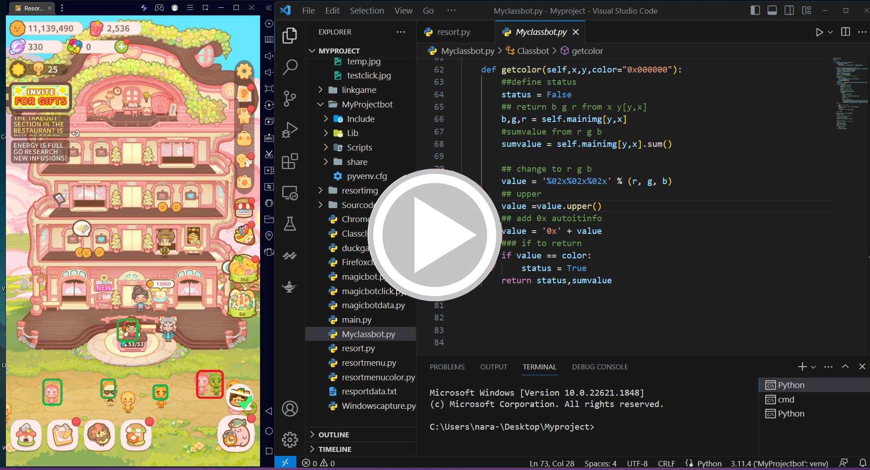This screenshot has width=870, height=470.
Task: Open the Accounts menu in activity bar
Action: coord(290,409)
